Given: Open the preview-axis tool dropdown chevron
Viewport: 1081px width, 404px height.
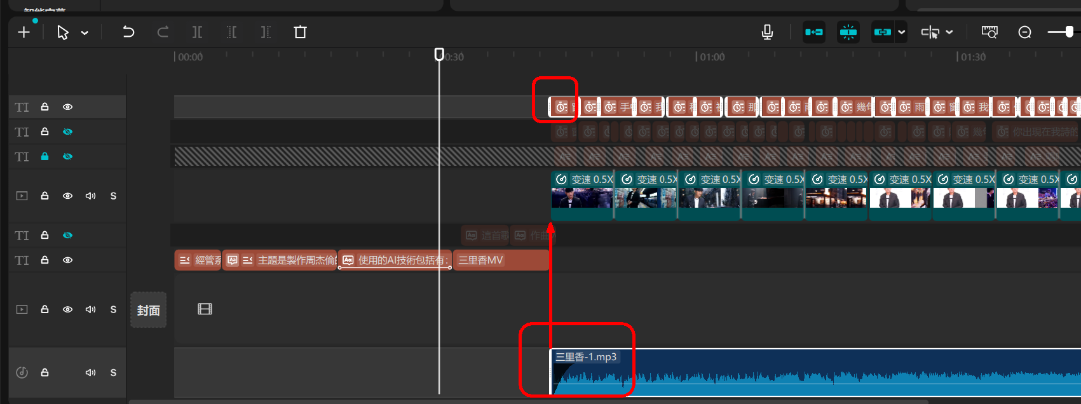Looking at the screenshot, I should tap(949, 32).
